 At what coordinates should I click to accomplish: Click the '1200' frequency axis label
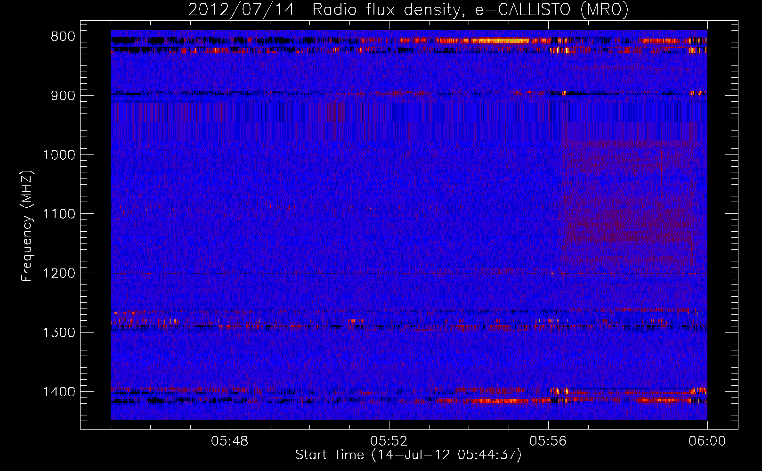click(59, 274)
